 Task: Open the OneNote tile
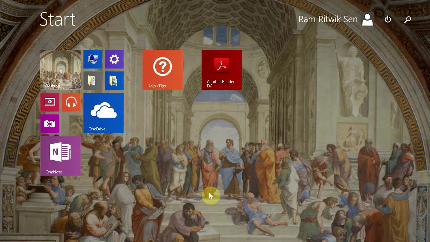(60, 156)
